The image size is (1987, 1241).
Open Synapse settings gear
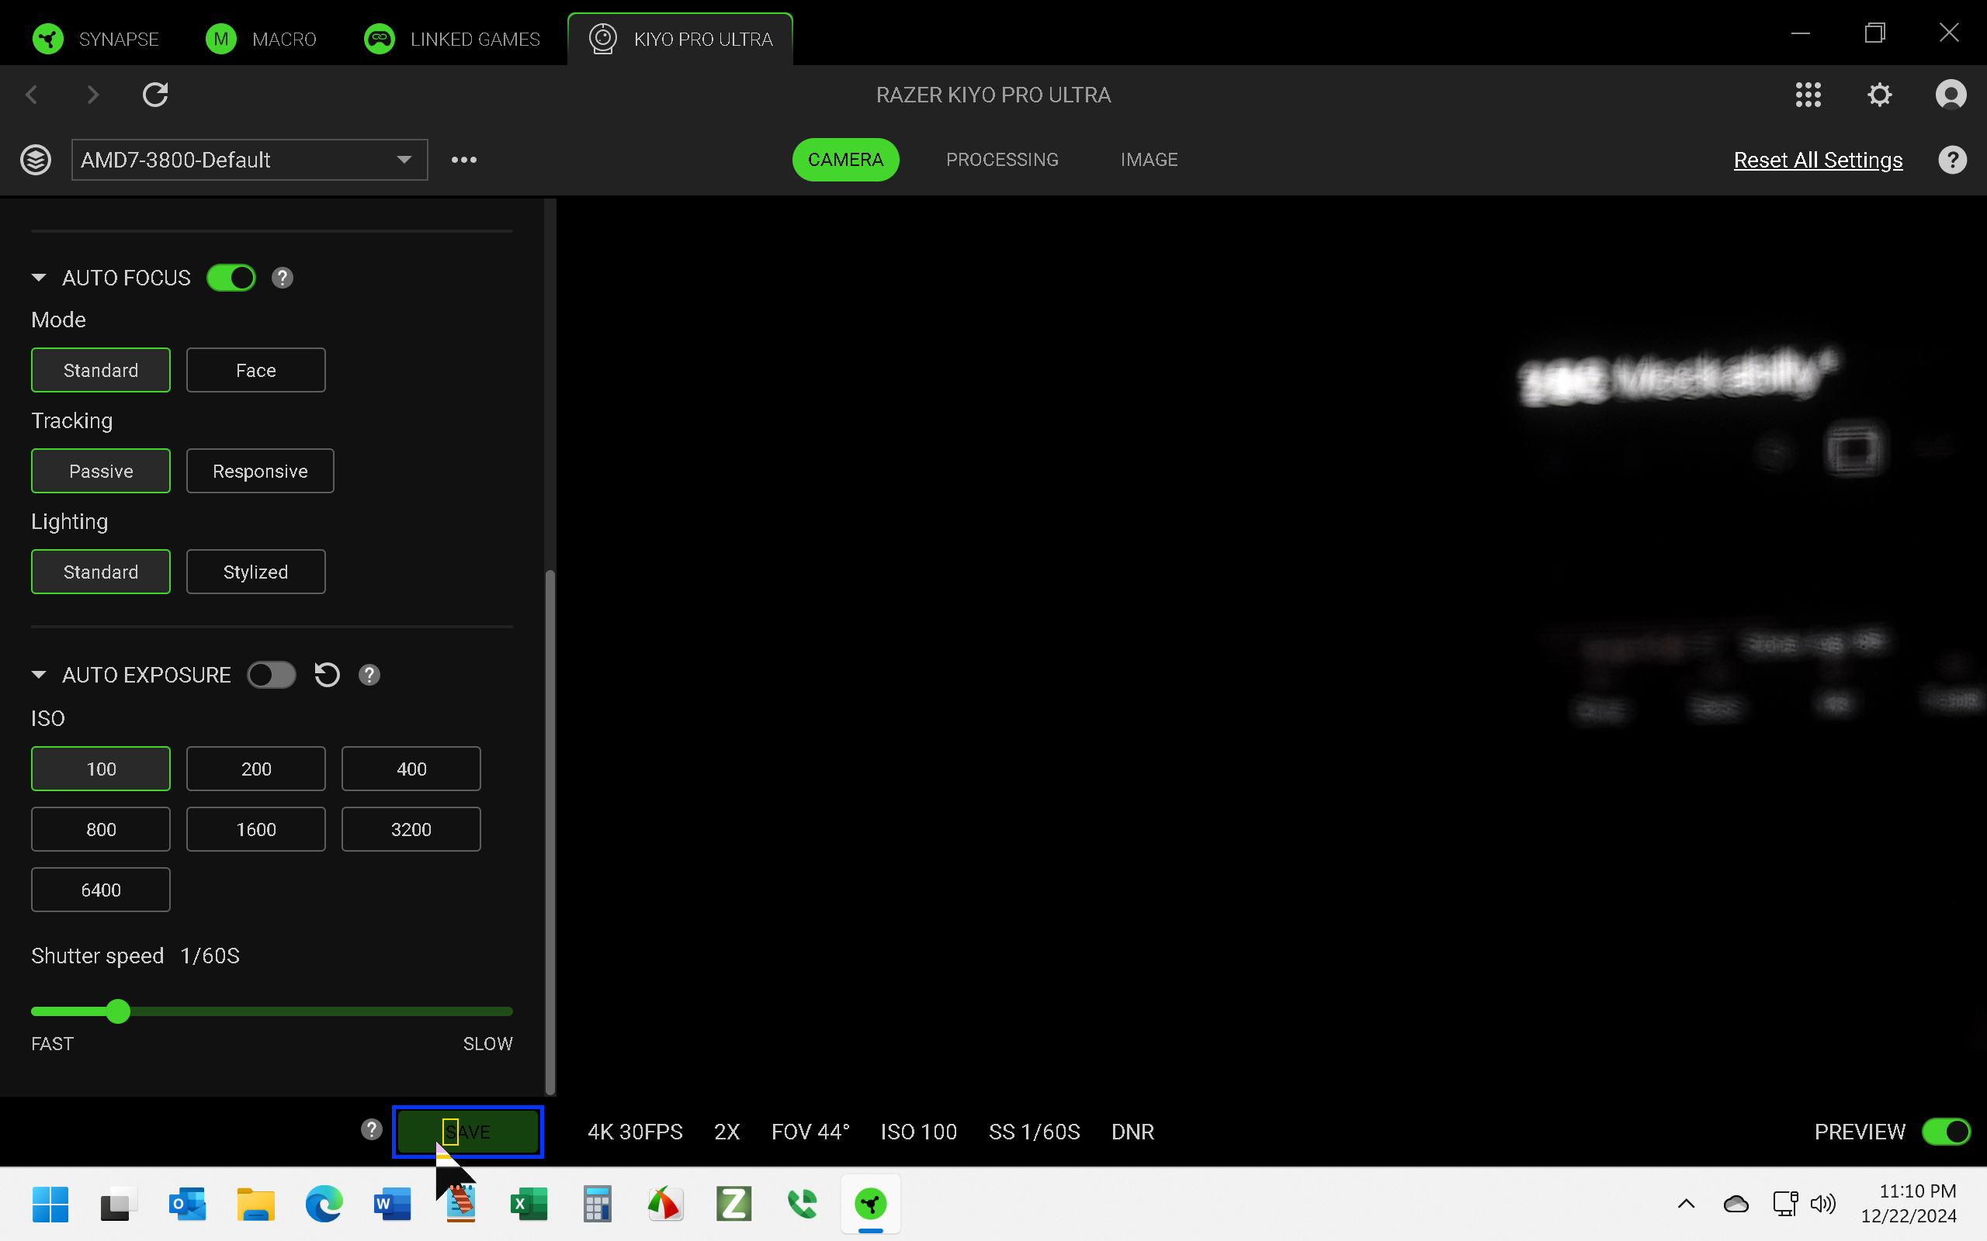pyautogui.click(x=1879, y=95)
